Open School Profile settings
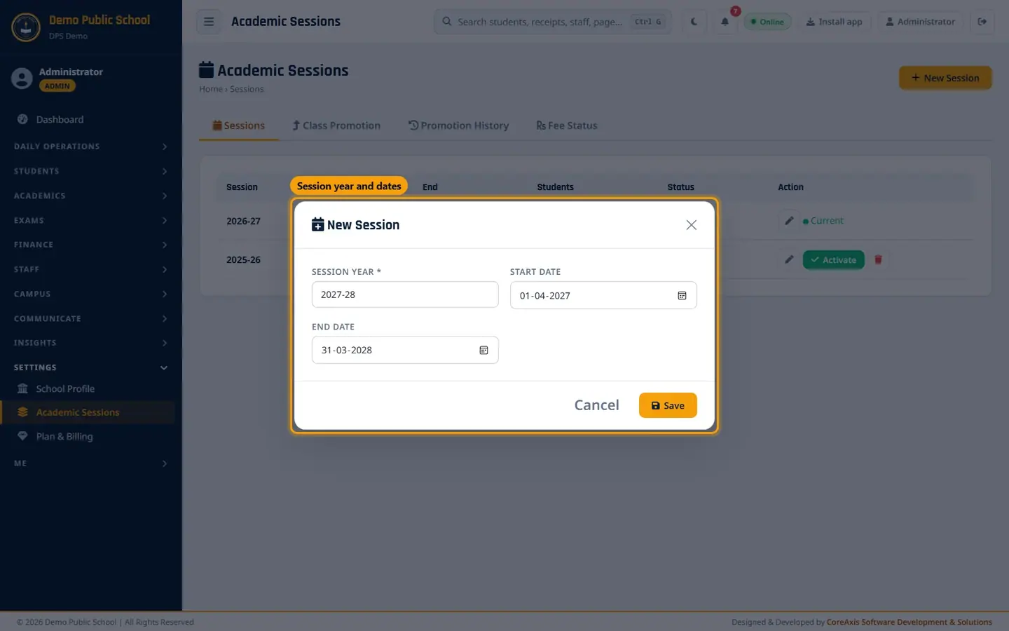Image resolution: width=1009 pixels, height=631 pixels. point(88,389)
